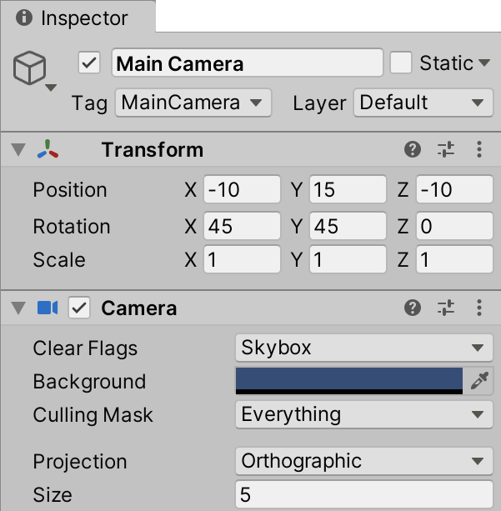The width and height of the screenshot is (501, 511).
Task: Click the Background color eyedropper
Action: coord(479,382)
